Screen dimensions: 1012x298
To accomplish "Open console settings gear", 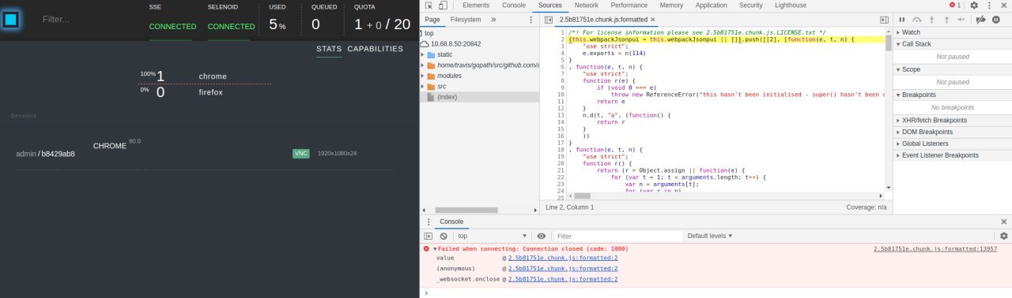I will (1004, 236).
